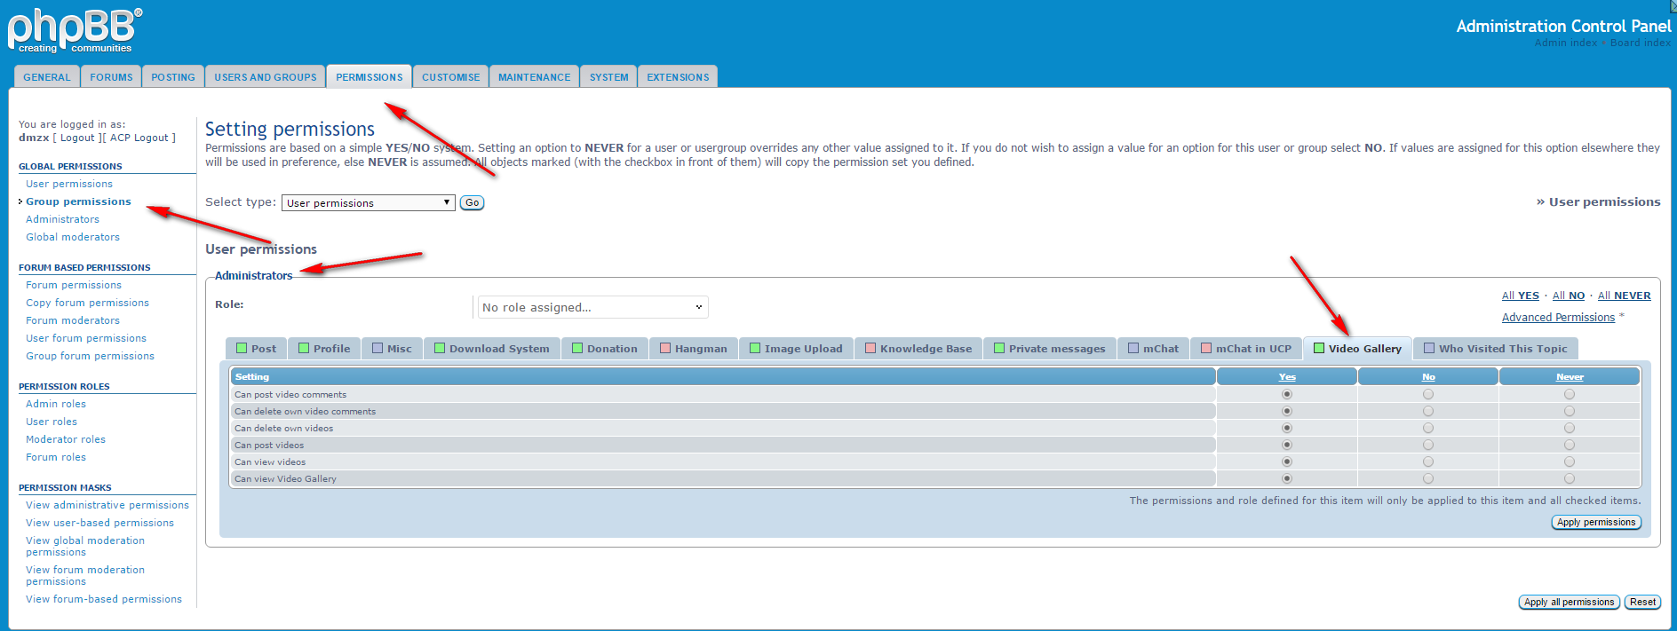Image resolution: width=1677 pixels, height=631 pixels.
Task: Set 'Can view videos' to No
Action: point(1428,461)
